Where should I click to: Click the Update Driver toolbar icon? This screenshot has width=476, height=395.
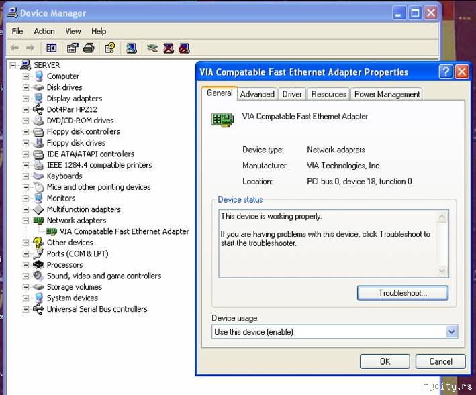tap(152, 48)
